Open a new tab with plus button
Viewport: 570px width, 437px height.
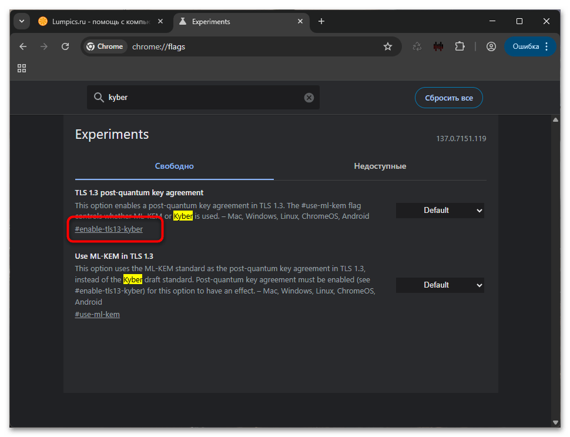tap(321, 22)
